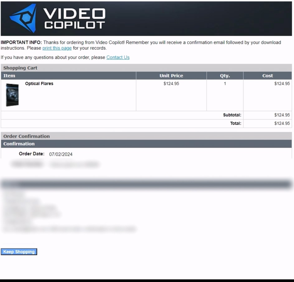
Task: Follow the Contact Us link
Action: pos(118,58)
